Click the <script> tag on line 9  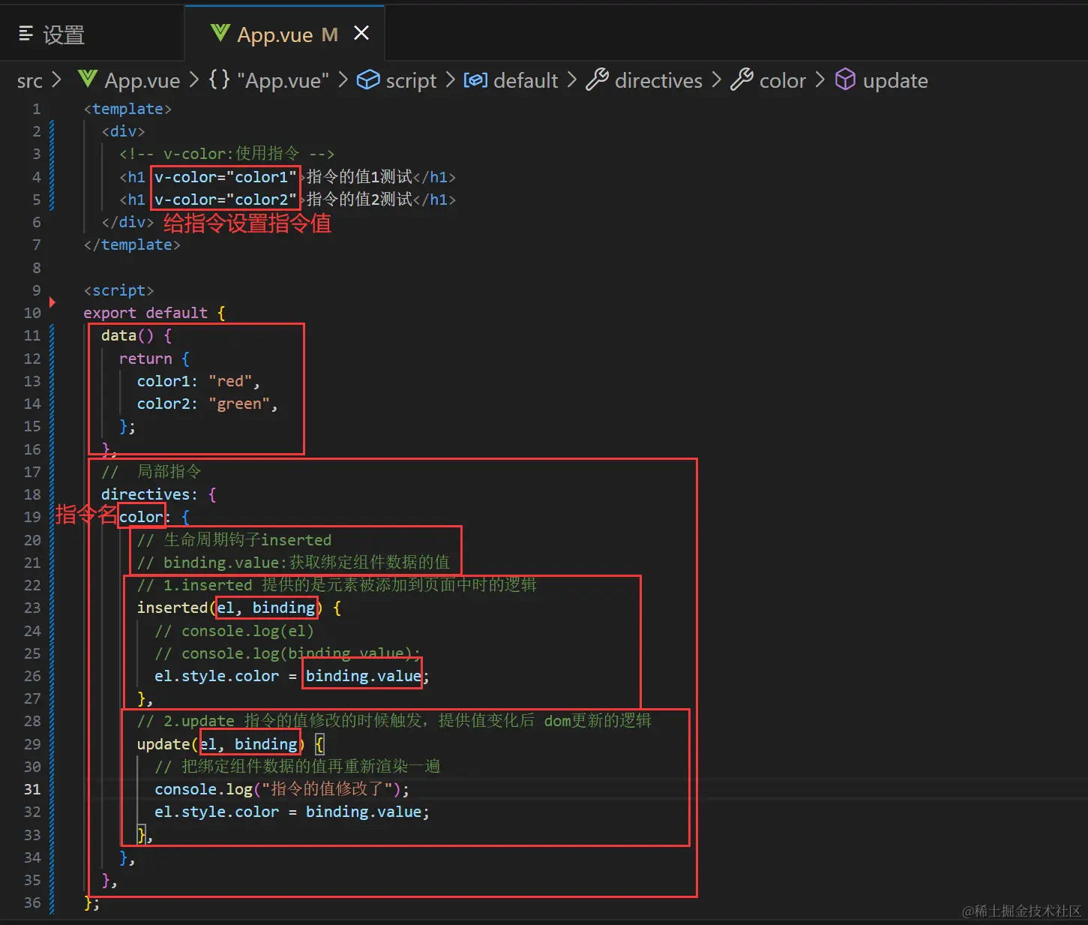point(118,290)
